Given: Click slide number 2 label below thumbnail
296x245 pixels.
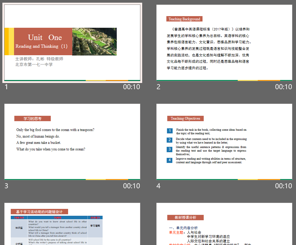Looking at the screenshot, I should [x=159, y=87].
